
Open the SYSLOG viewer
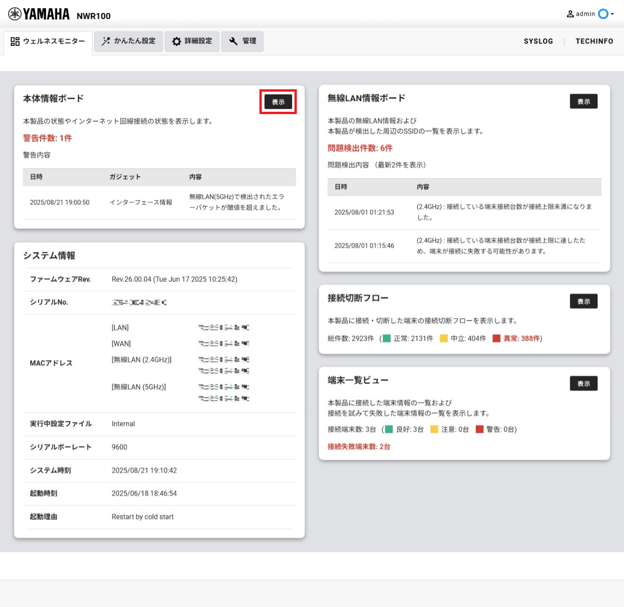tap(538, 41)
